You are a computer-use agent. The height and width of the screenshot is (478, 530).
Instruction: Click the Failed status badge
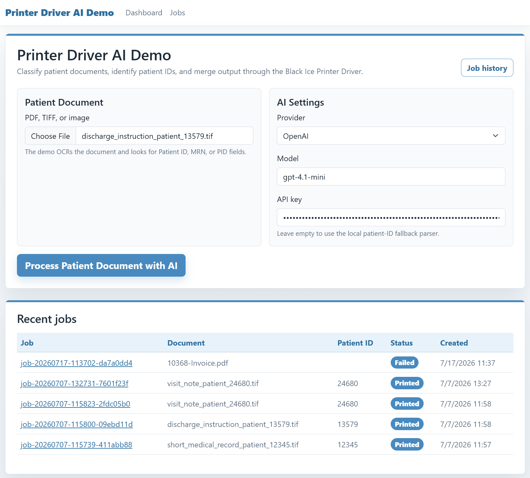click(x=404, y=362)
